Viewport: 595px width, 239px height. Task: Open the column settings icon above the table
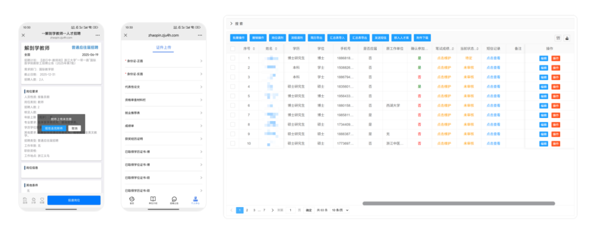point(558,38)
